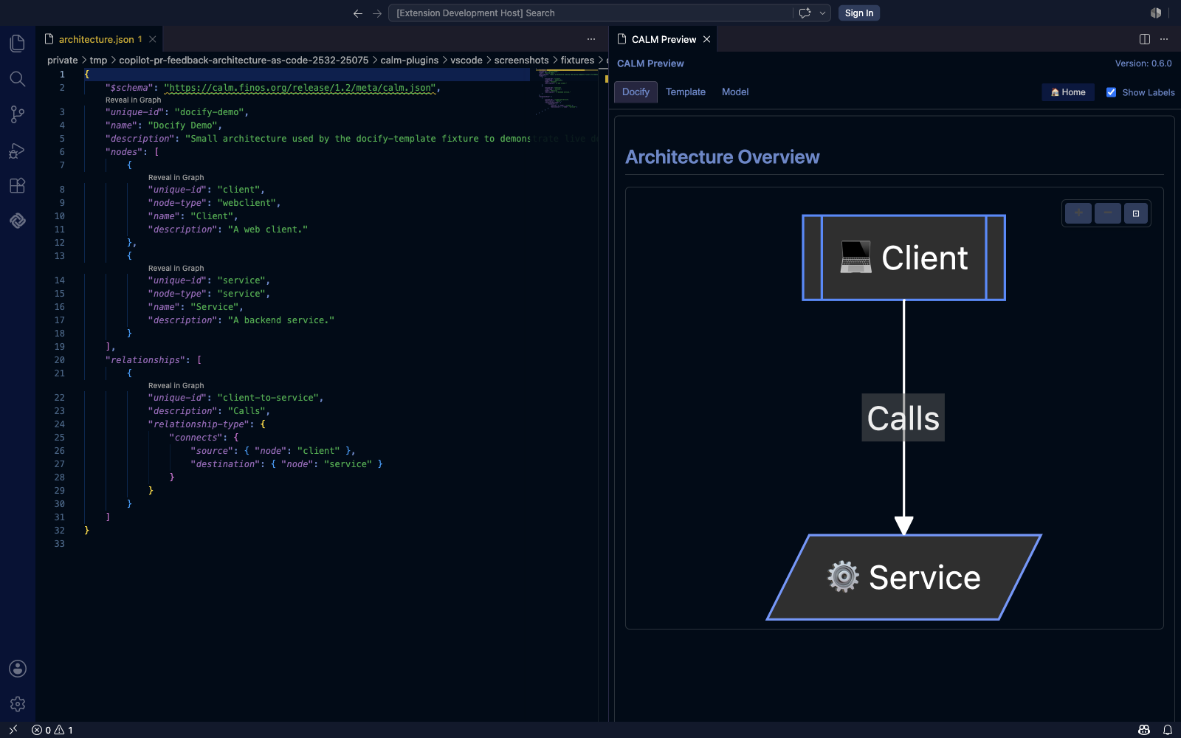
Task: Click breadcrumb segment tmp
Action: click(x=98, y=61)
